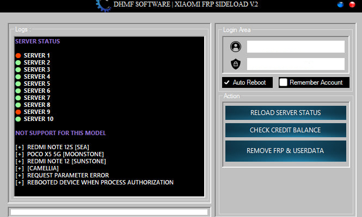Click the green status dot for SERVER 5

click(19, 84)
